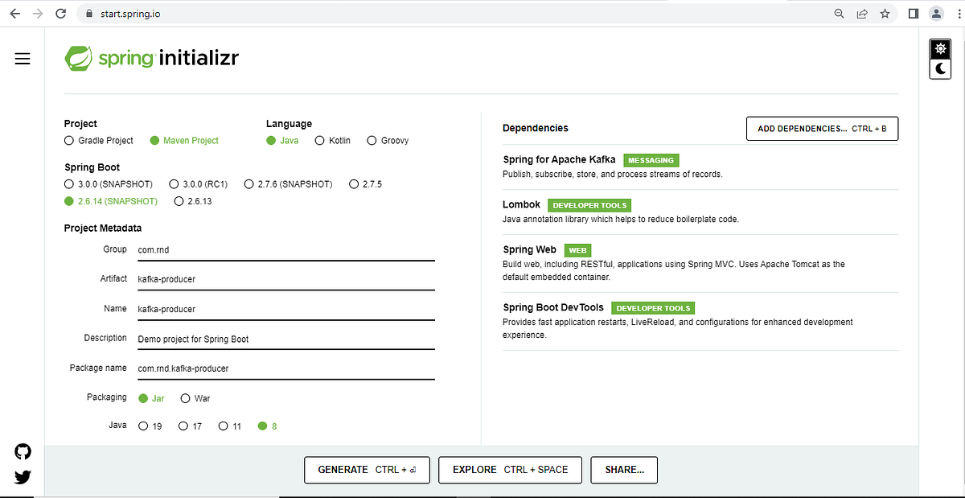Bookmark the page with the star icon

coord(885,13)
